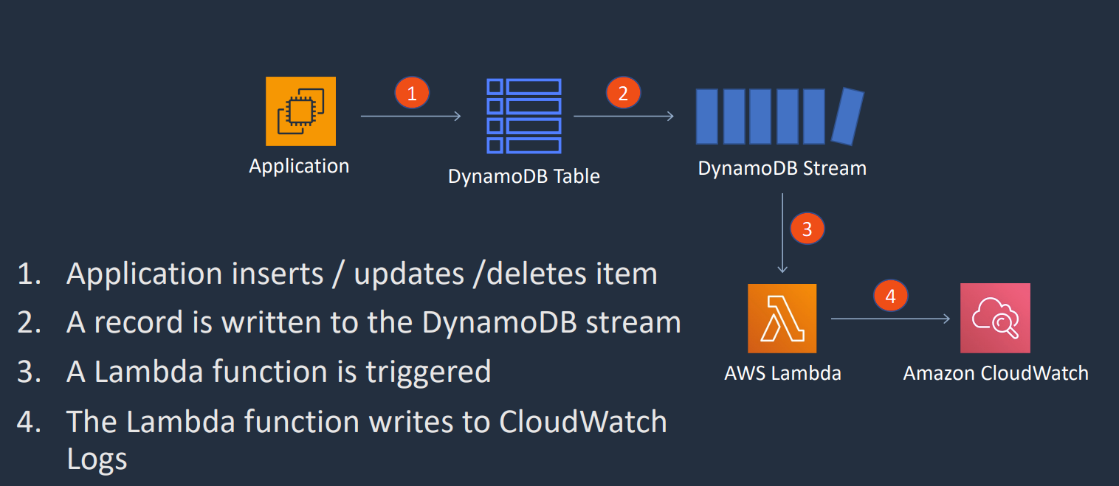Click the red circle numbered 2
The image size is (1119, 486).
(623, 93)
